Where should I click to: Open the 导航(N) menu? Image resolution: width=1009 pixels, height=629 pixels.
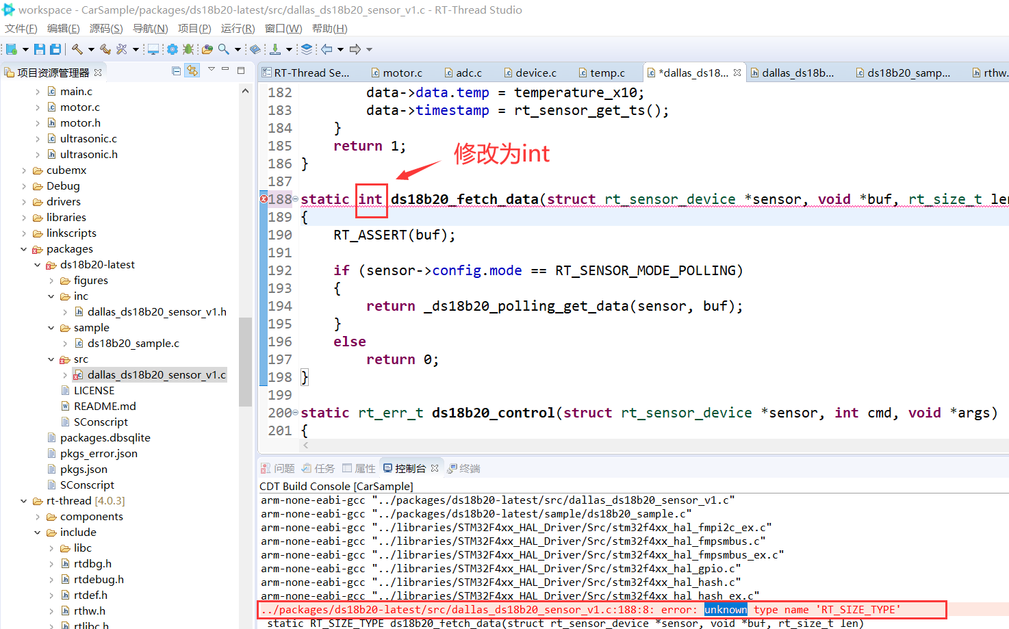[150, 28]
